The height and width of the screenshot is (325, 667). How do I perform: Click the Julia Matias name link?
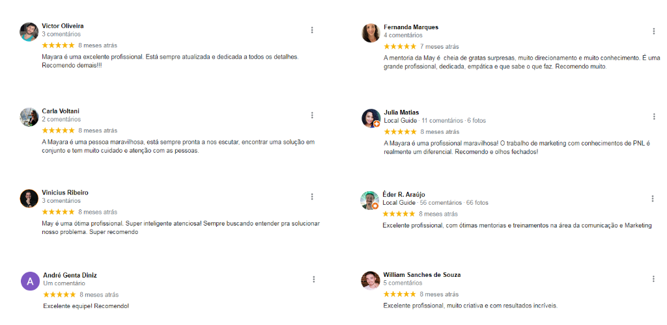(401, 112)
